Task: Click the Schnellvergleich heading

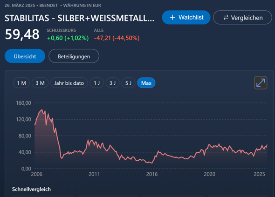Action: [31, 189]
